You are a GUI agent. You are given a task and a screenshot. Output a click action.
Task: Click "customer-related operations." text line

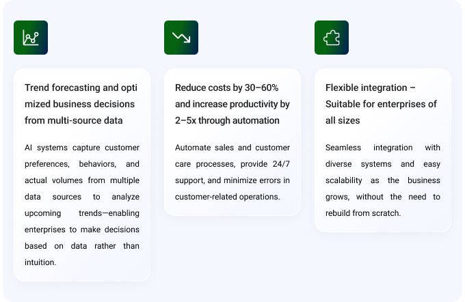(227, 197)
